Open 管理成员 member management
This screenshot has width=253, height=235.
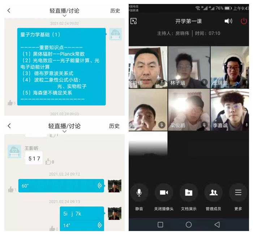pyautogui.click(x=213, y=193)
